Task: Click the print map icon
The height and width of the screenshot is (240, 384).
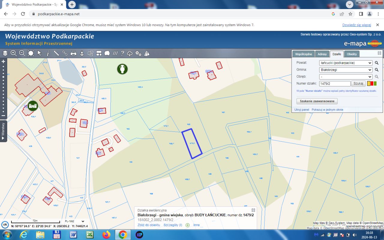Action: point(73,53)
